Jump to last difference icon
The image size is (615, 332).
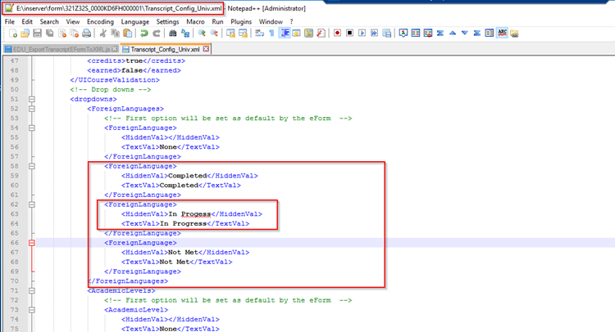coord(477,34)
